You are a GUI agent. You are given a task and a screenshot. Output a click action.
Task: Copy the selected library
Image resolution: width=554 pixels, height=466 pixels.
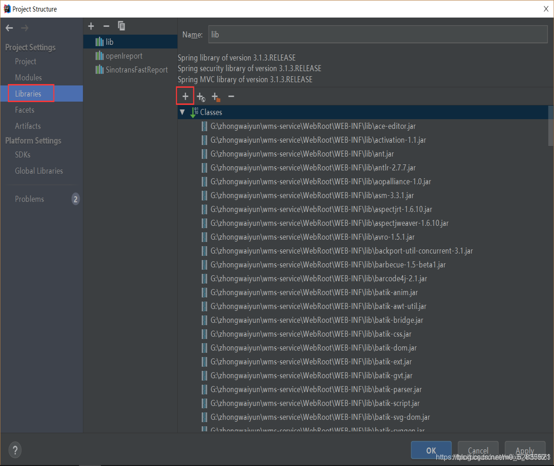tap(121, 26)
